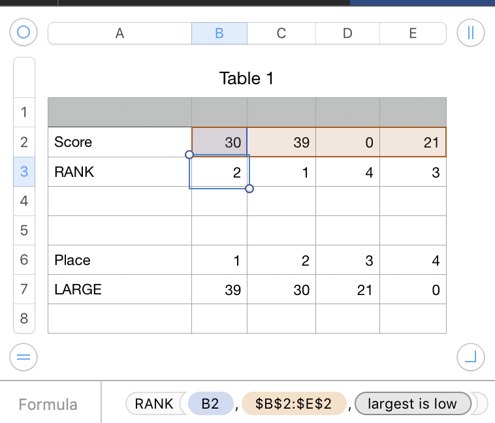Image resolution: width=495 pixels, height=423 pixels.
Task: Click the top-left selection handle of cell B3
Action: coord(189,155)
